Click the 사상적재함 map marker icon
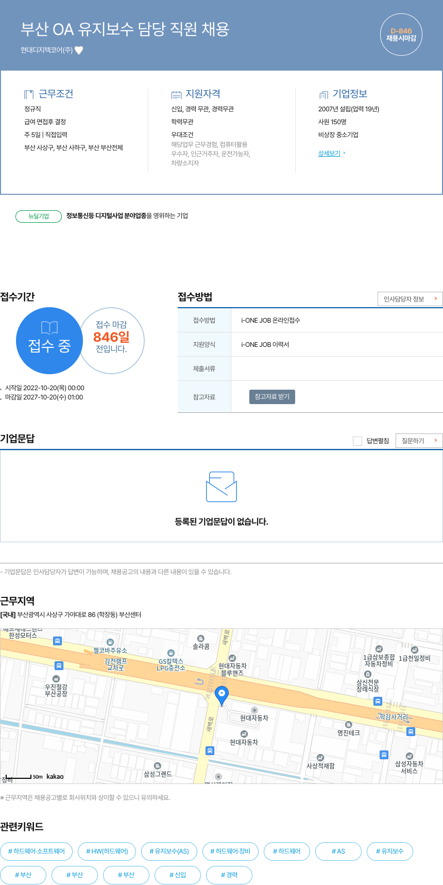 [320, 758]
